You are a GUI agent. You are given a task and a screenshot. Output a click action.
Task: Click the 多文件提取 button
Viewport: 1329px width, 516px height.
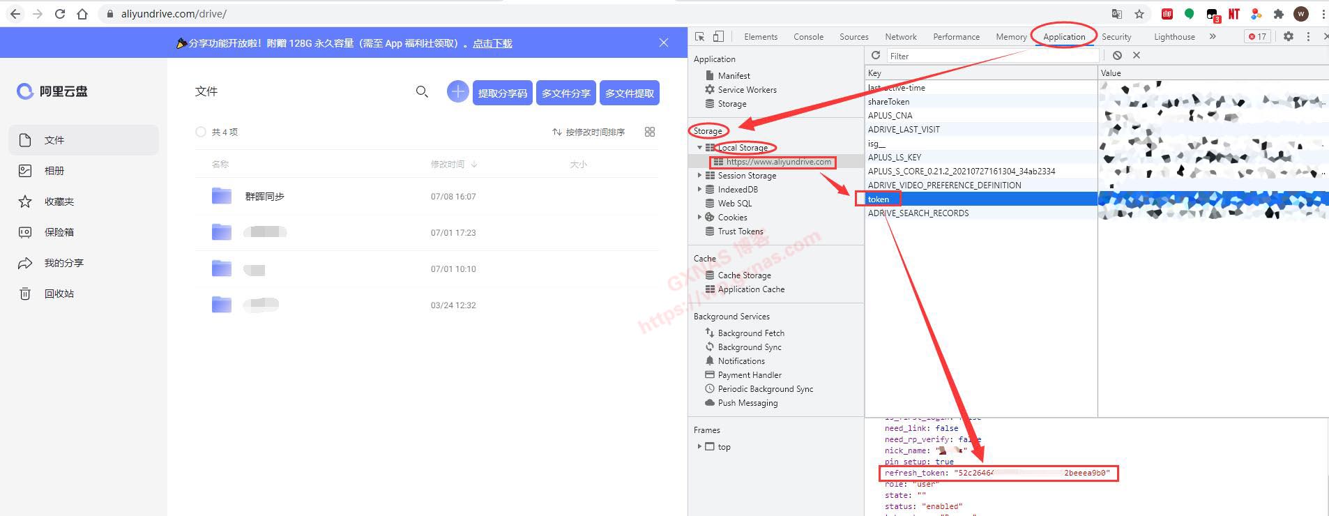tap(630, 93)
